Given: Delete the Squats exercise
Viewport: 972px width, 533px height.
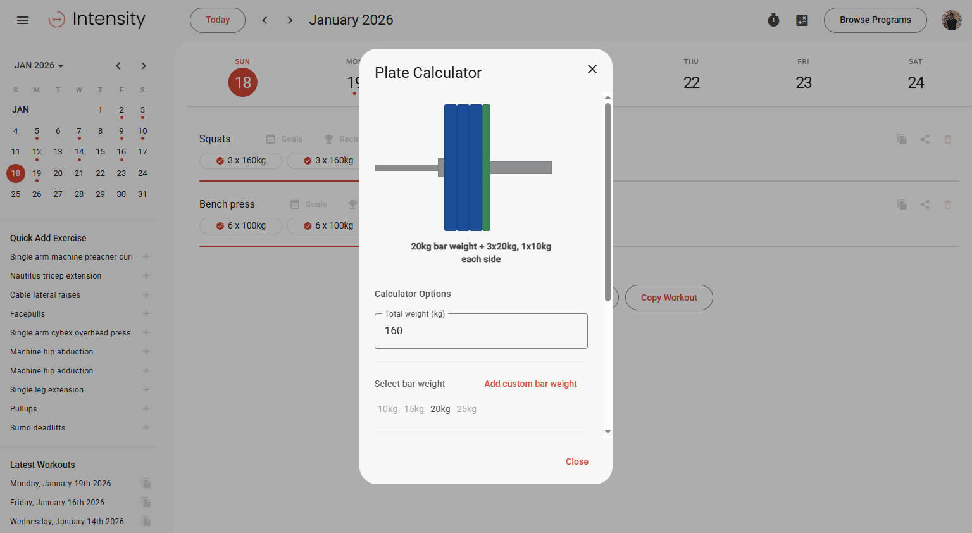Looking at the screenshot, I should (947, 139).
